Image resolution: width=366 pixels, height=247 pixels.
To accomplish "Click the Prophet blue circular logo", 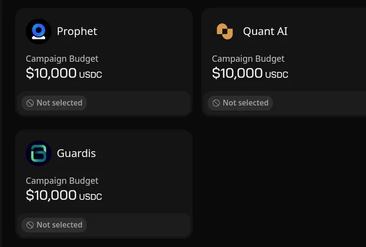I will 39,31.
